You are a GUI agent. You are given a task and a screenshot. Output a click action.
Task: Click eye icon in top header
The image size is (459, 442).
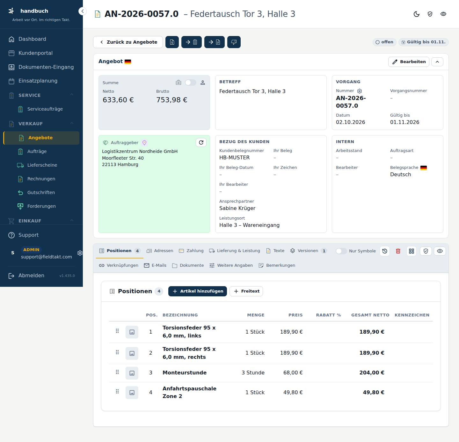tap(443, 14)
